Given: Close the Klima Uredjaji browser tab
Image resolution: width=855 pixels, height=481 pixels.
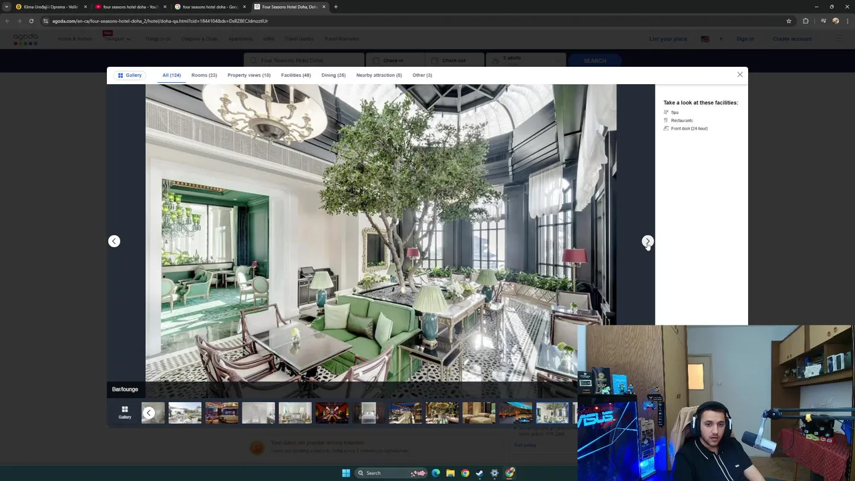Looking at the screenshot, I should click(x=85, y=7).
